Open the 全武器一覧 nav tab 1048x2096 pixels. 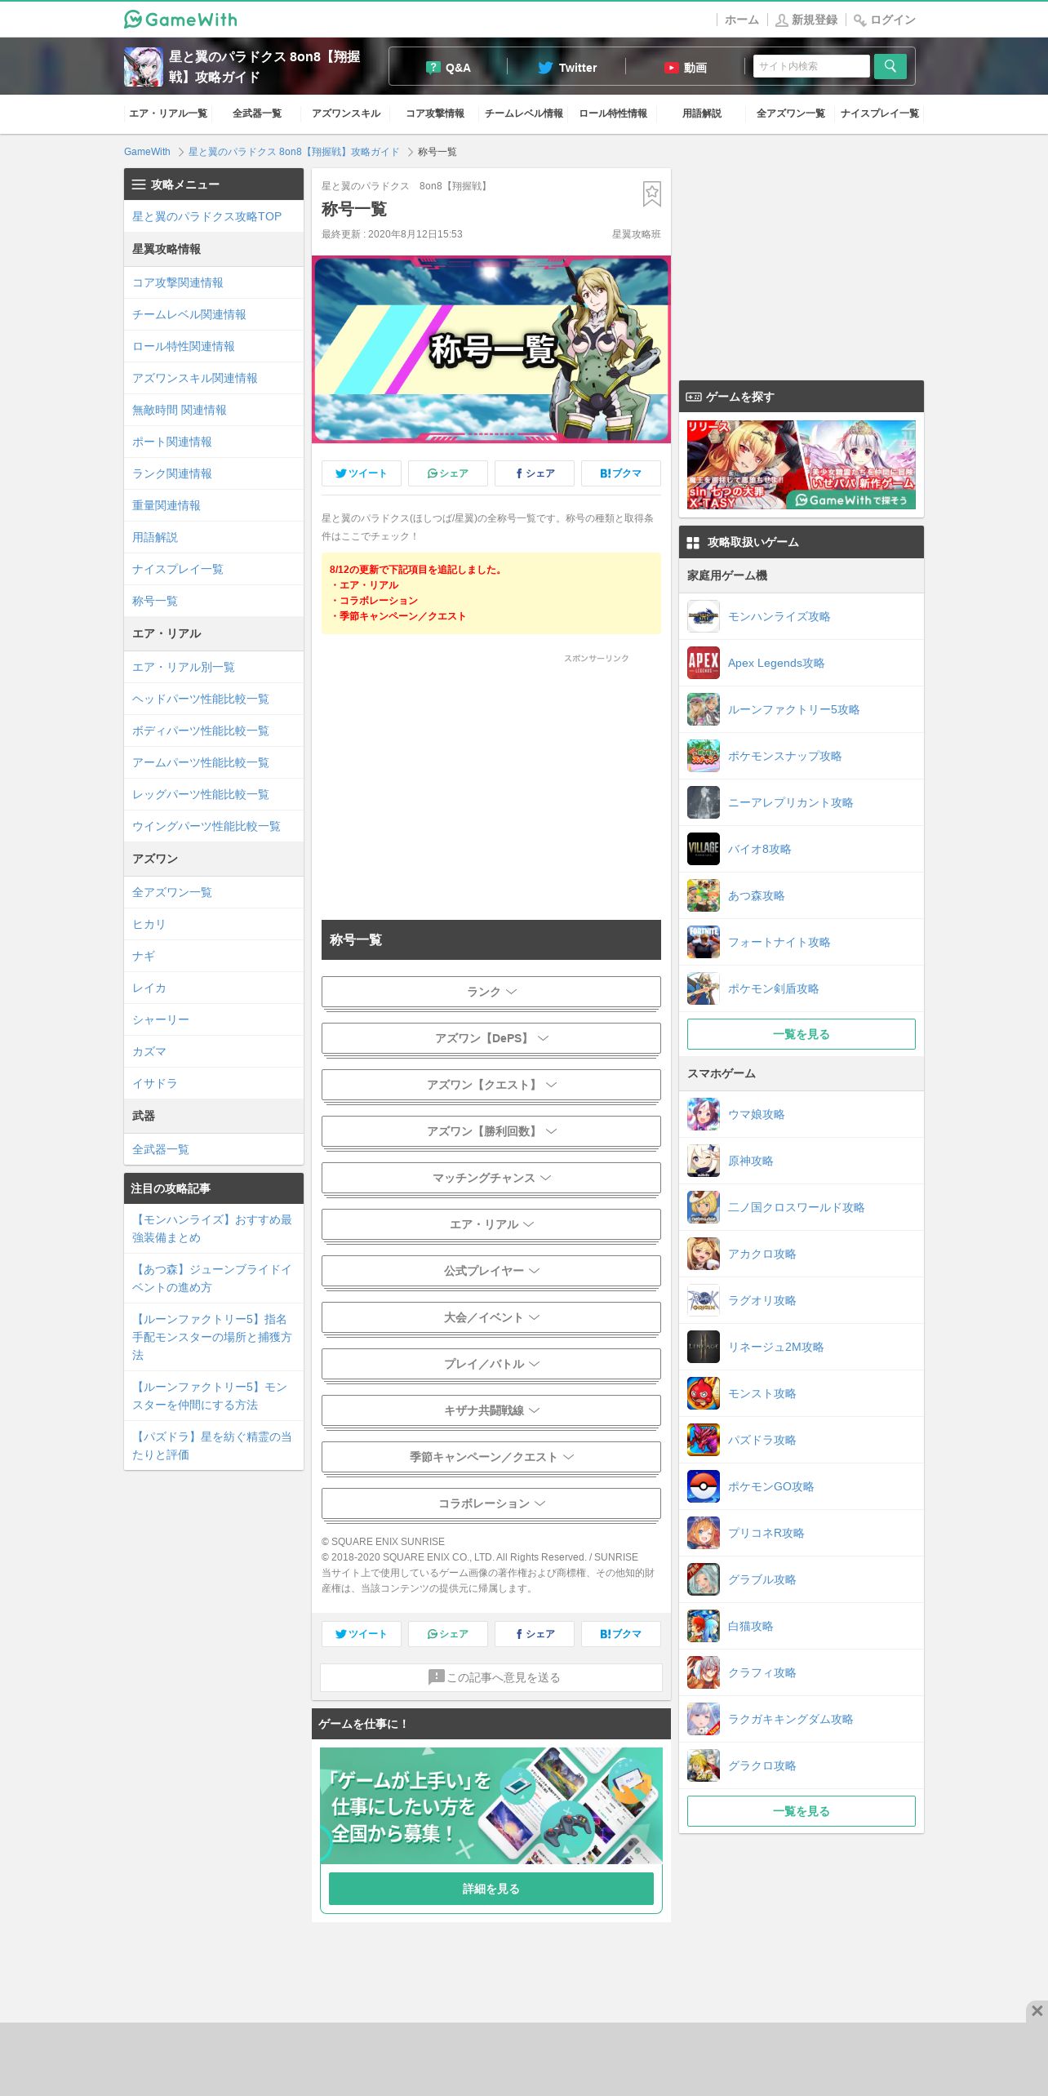[257, 113]
